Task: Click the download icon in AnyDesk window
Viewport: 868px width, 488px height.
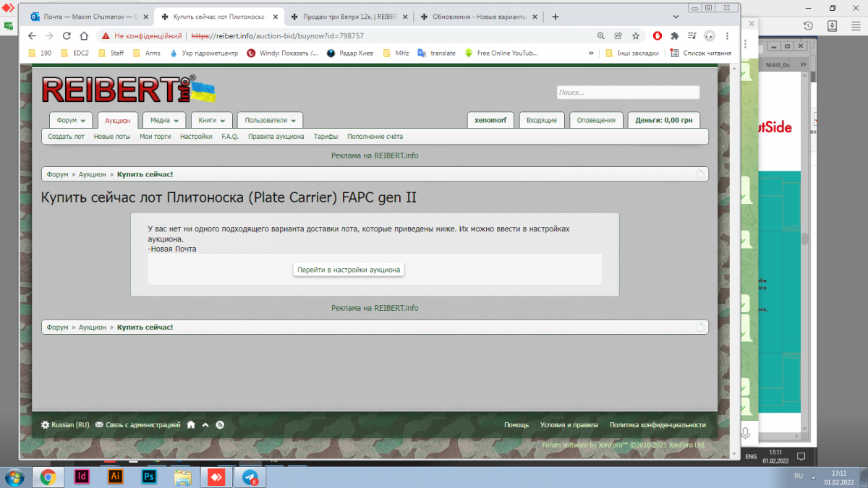Action: [x=833, y=25]
